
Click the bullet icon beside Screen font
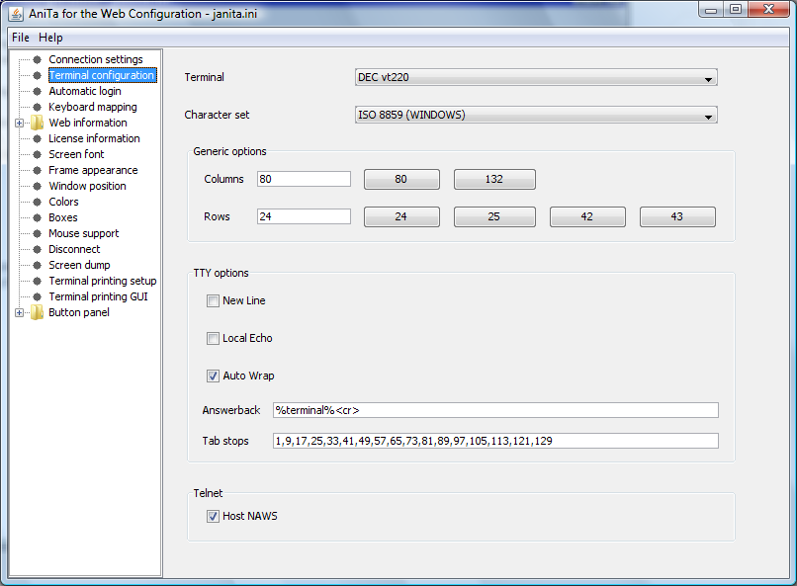coord(38,154)
